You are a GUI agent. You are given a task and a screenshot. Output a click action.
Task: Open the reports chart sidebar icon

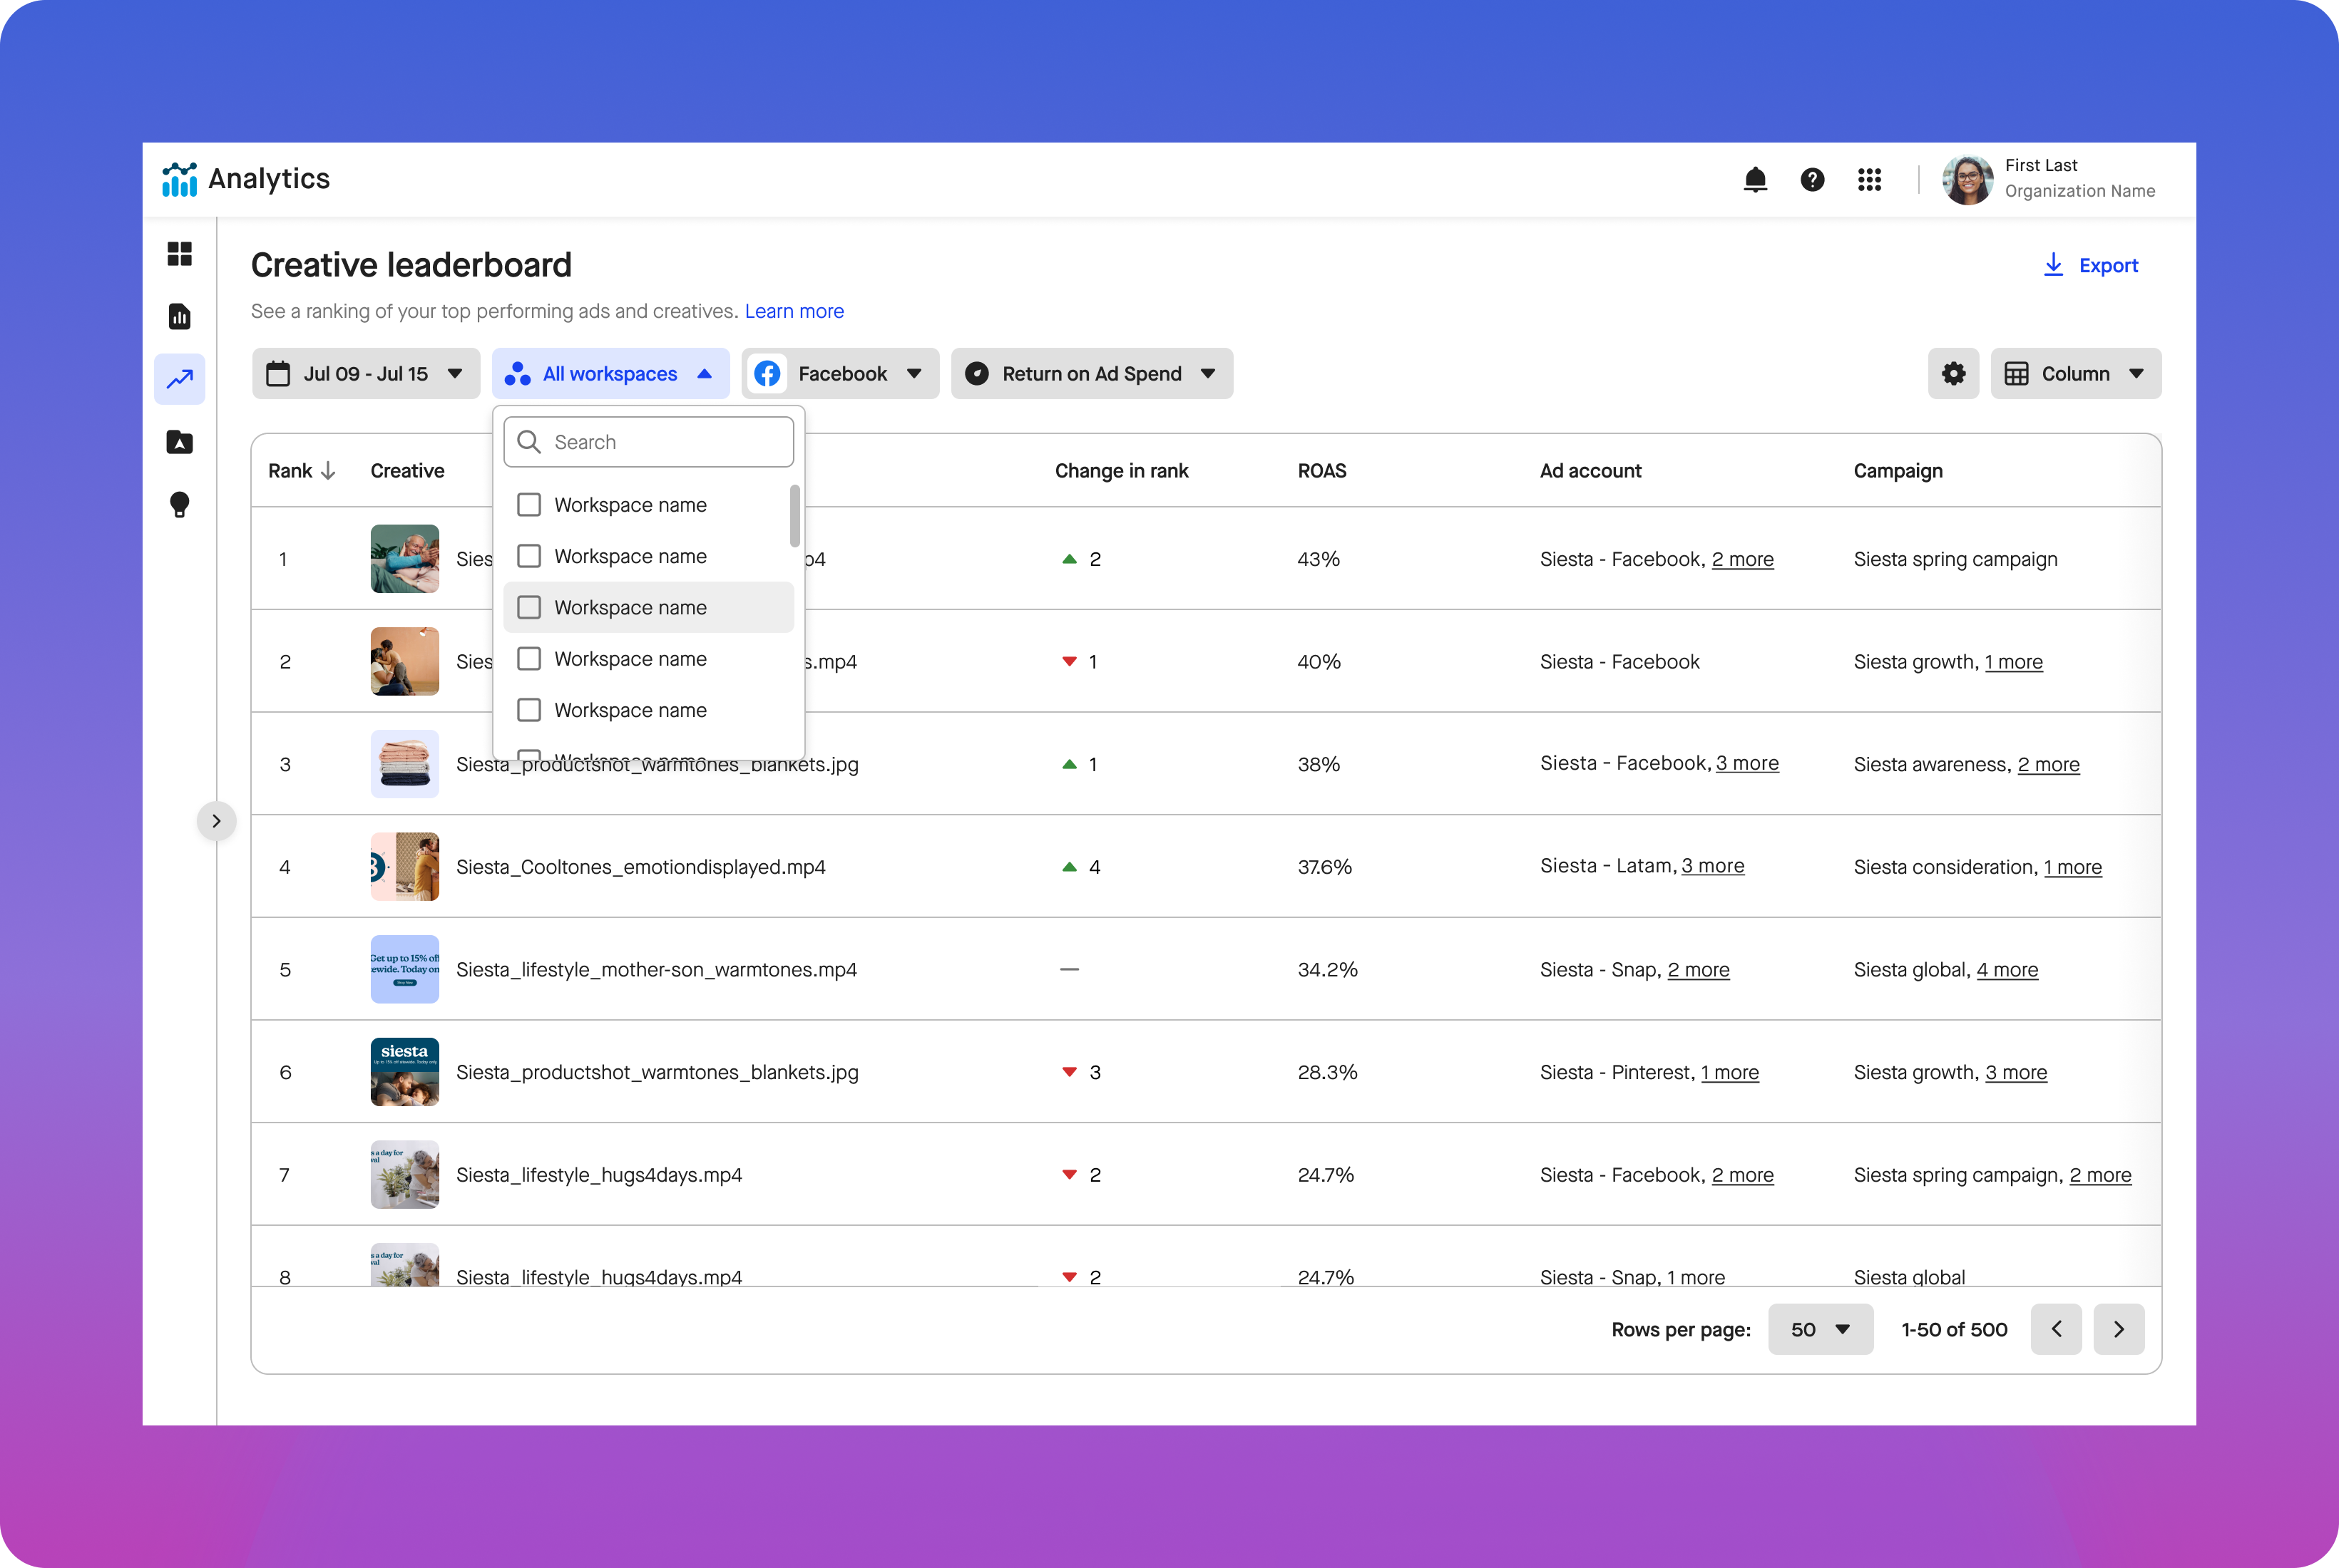[x=179, y=316]
